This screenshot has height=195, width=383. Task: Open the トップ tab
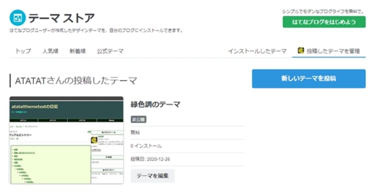23,51
